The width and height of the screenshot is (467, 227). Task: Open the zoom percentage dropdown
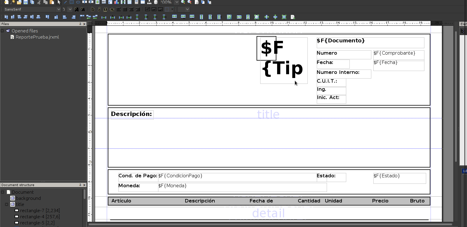[x=176, y=2]
